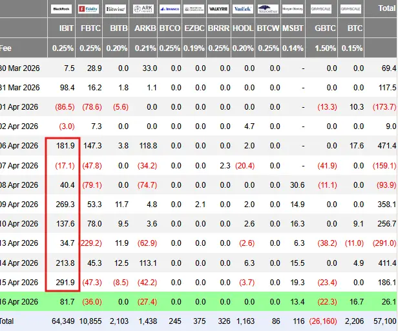Click the (41.9) GBTC outflow
Viewport: 398px width, 331px height.
click(x=327, y=166)
